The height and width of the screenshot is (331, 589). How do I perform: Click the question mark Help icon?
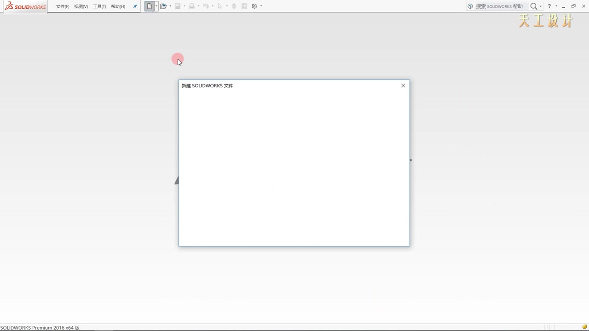(549, 6)
